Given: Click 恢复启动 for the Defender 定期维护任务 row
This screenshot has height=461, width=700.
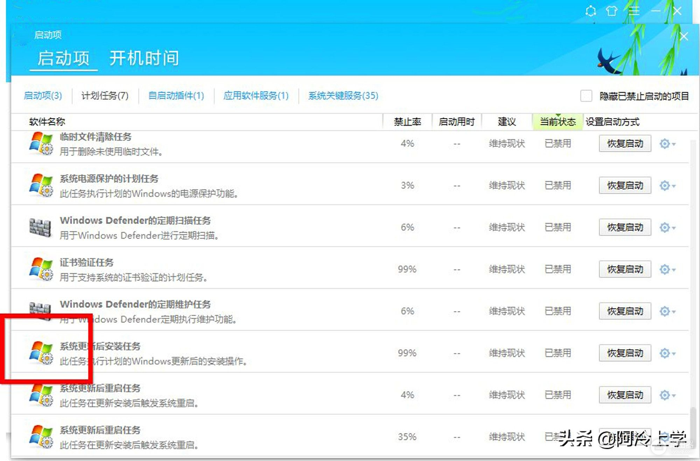Looking at the screenshot, I should [625, 311].
